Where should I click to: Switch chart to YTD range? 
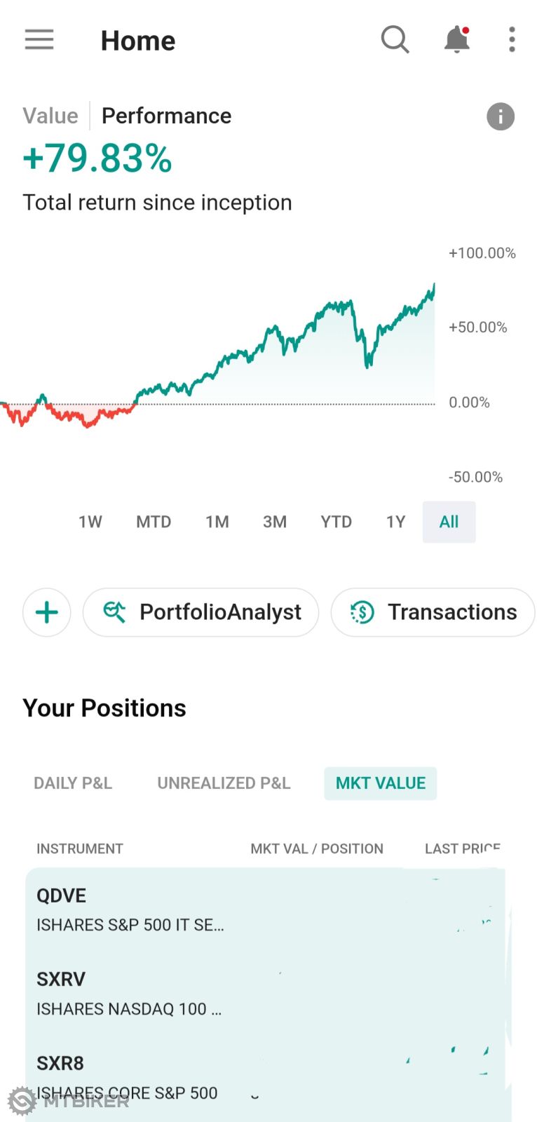point(336,522)
